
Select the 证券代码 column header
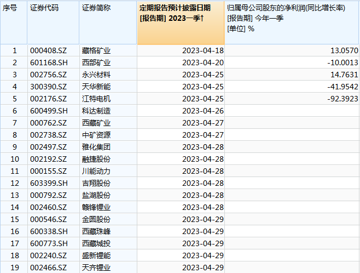point(53,22)
